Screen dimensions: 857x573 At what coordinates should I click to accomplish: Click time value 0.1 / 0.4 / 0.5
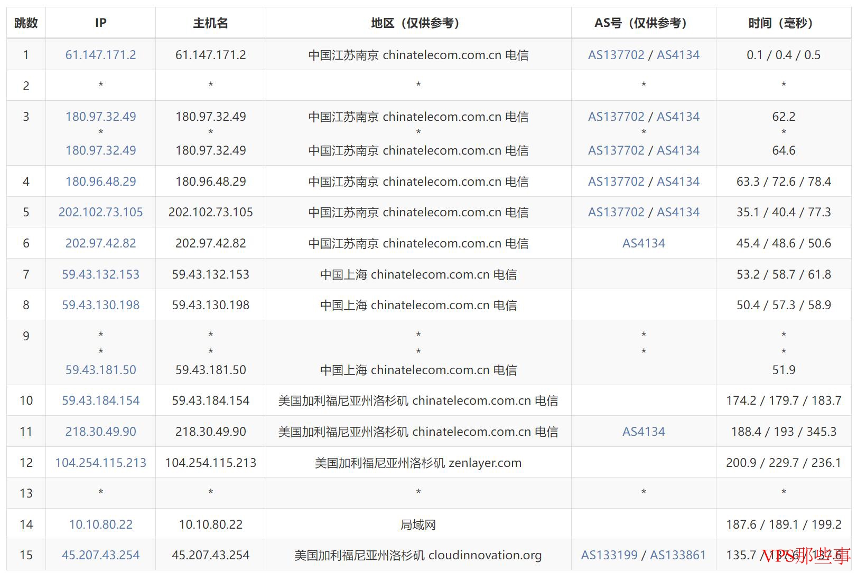pyautogui.click(x=784, y=55)
